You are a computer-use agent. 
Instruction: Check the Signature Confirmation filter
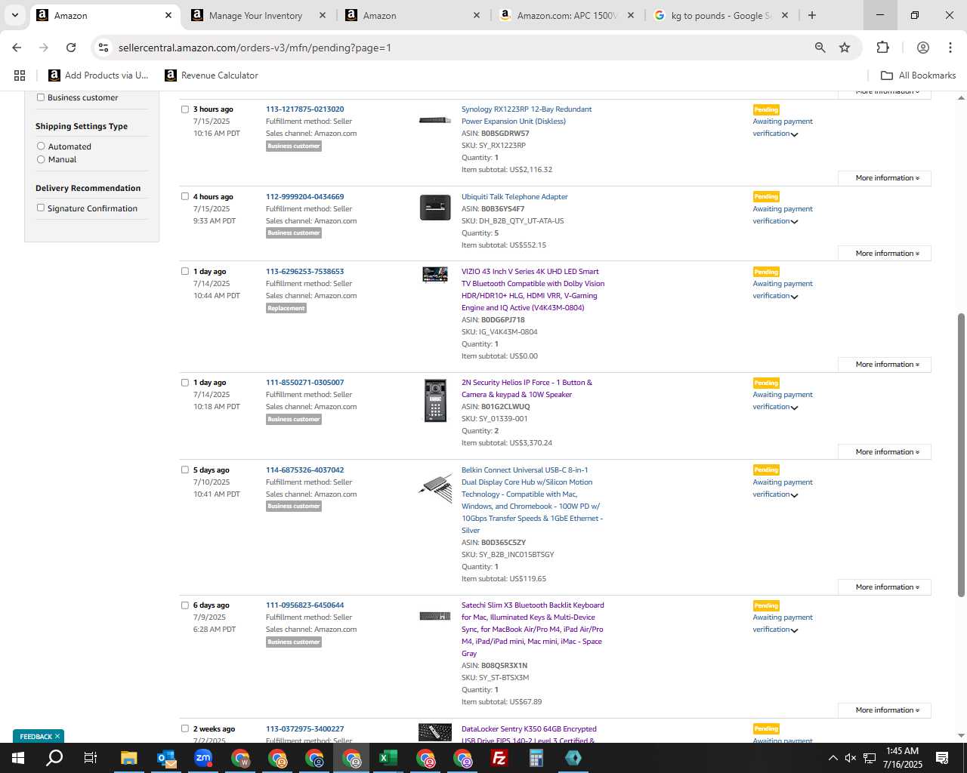point(41,208)
